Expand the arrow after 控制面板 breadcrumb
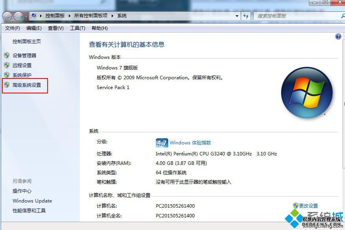This screenshot has width=345, height=230. click(70, 16)
